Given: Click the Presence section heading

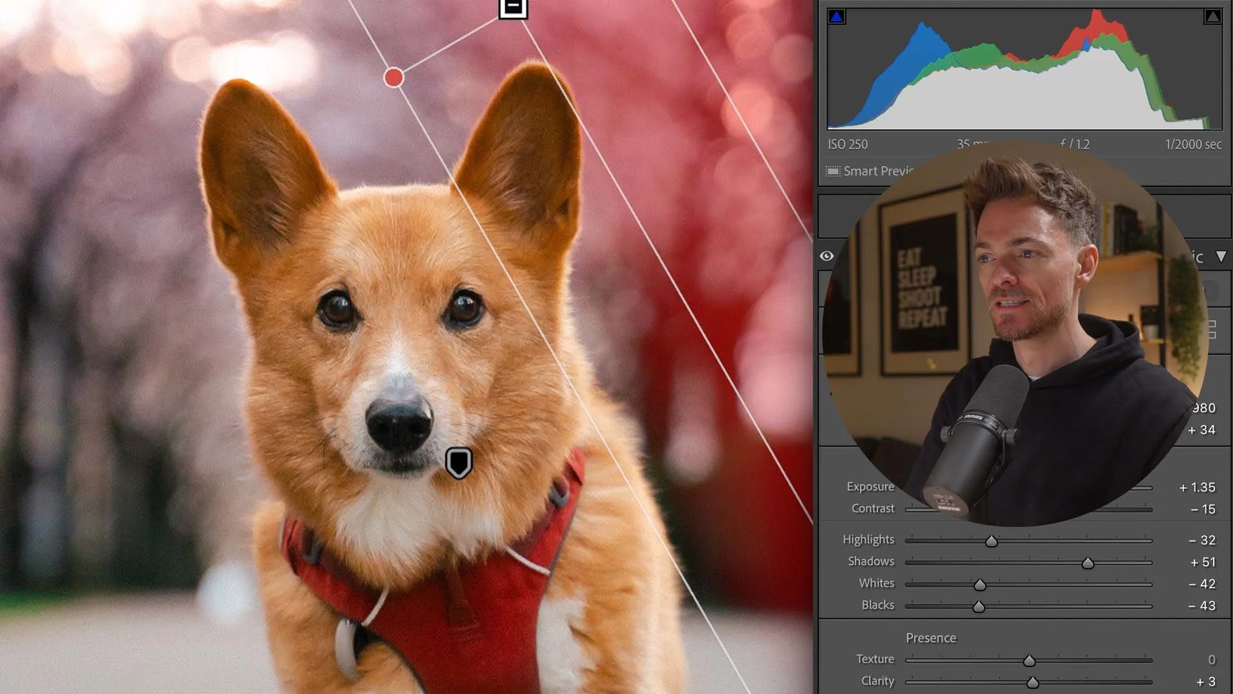Looking at the screenshot, I should 931,638.
